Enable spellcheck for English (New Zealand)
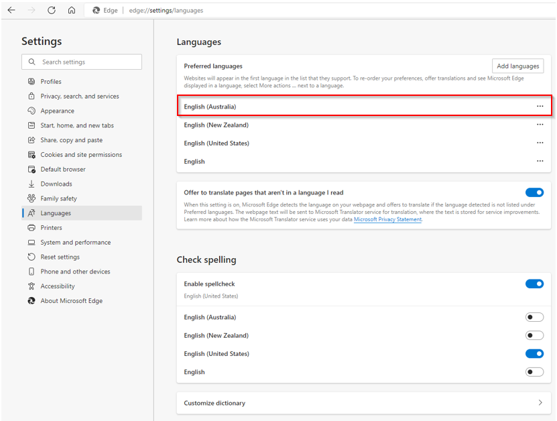This screenshot has height=421, width=557. (534, 335)
